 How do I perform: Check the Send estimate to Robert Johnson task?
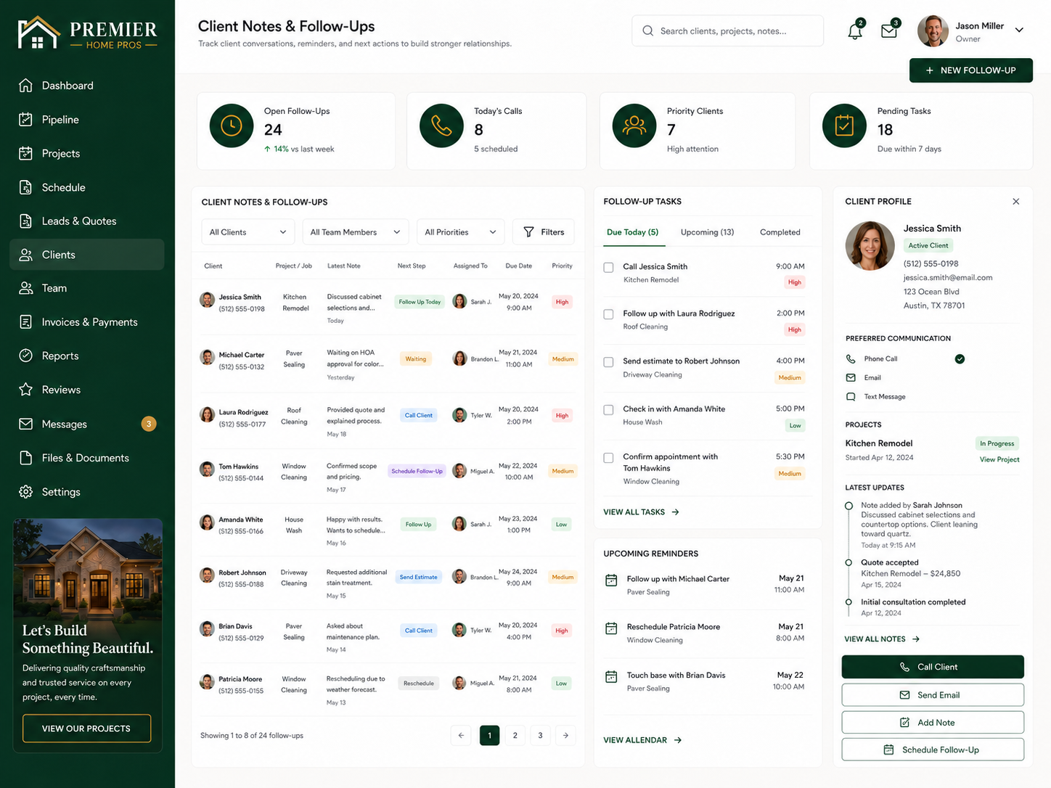609,362
